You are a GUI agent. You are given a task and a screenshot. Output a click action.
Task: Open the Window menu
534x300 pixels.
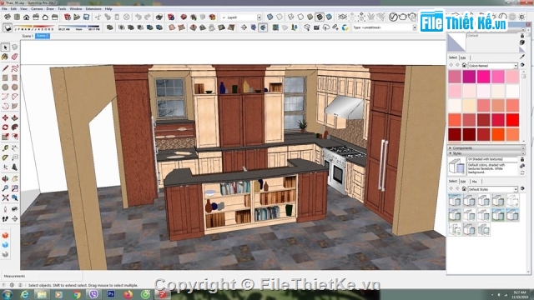tap(76, 9)
